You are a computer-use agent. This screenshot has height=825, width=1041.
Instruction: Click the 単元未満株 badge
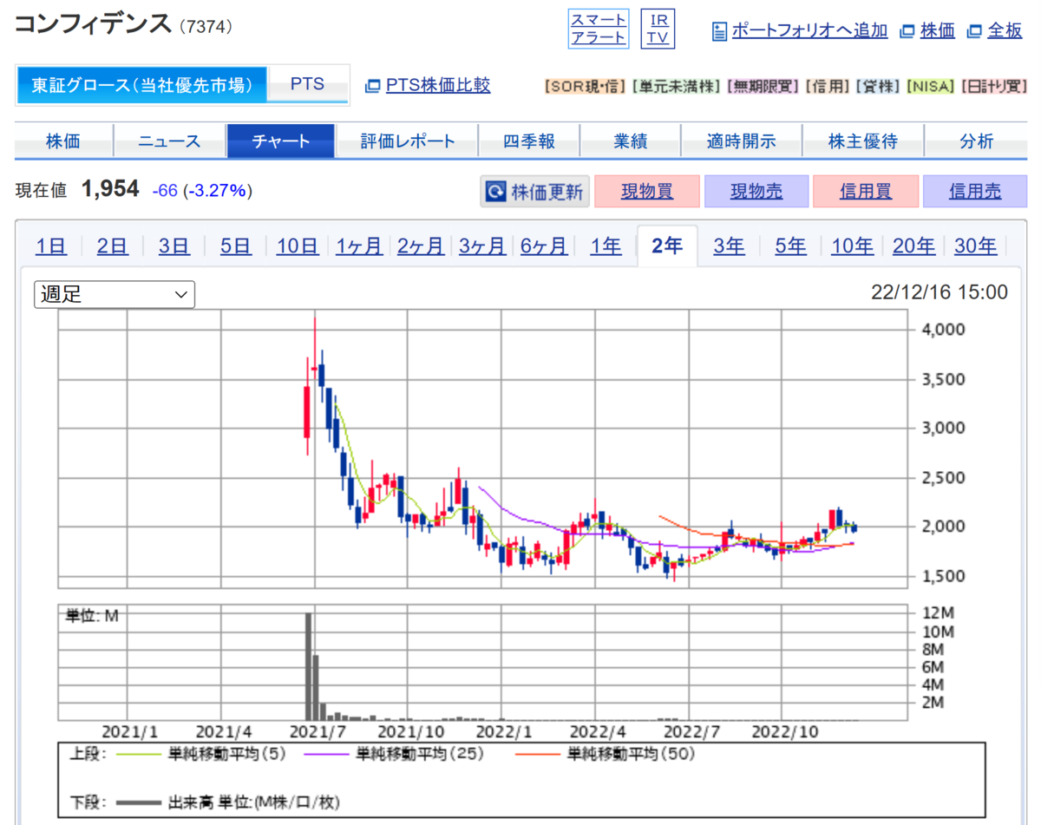pos(676,87)
